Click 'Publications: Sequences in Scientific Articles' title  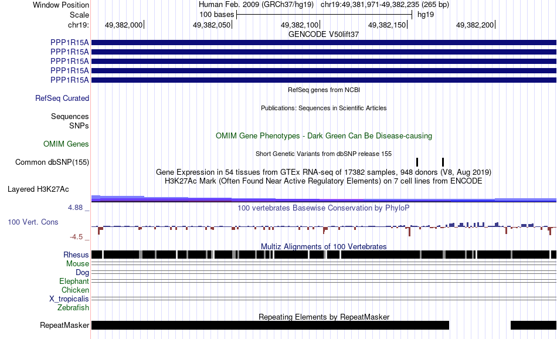[x=324, y=108]
